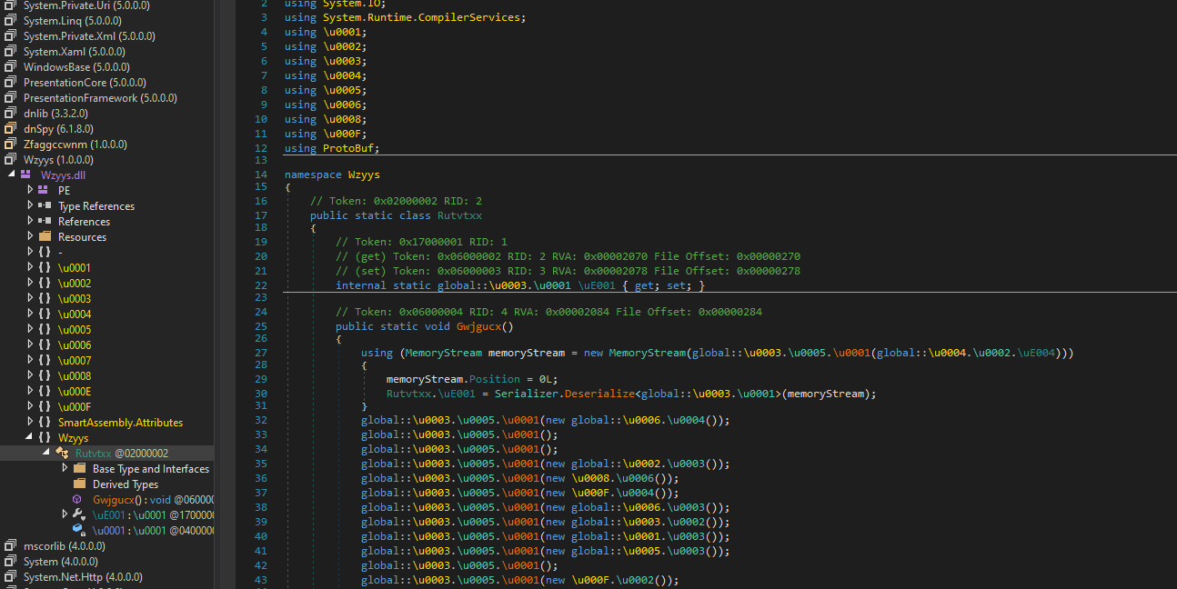Click the mscorlib assembly icon
1177x589 pixels.
click(x=10, y=546)
